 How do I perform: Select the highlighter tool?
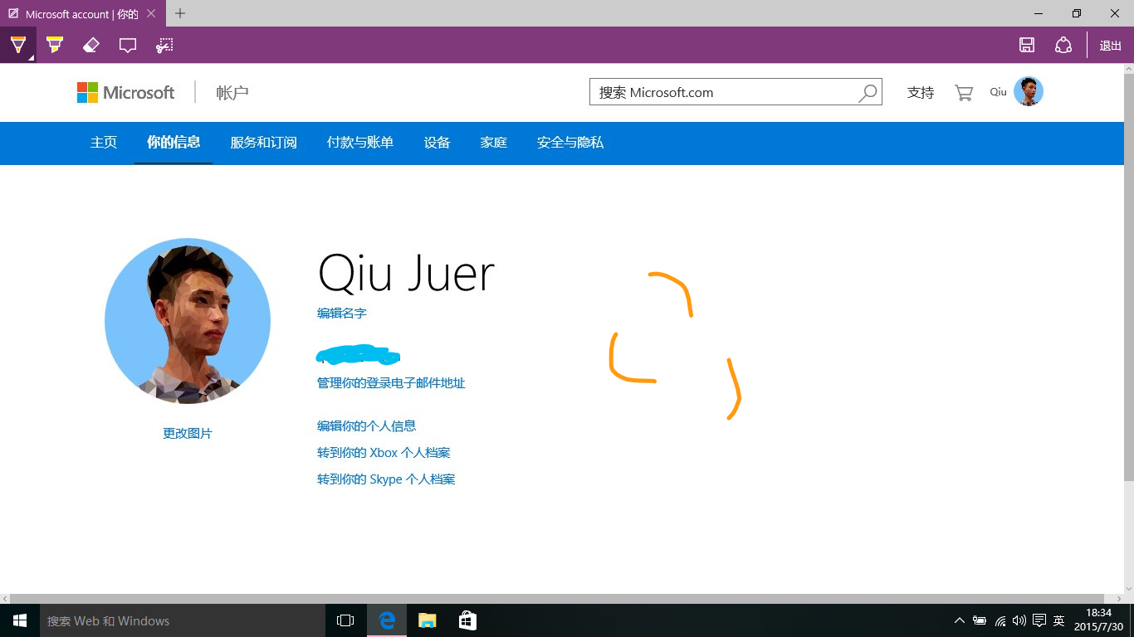[55, 43]
